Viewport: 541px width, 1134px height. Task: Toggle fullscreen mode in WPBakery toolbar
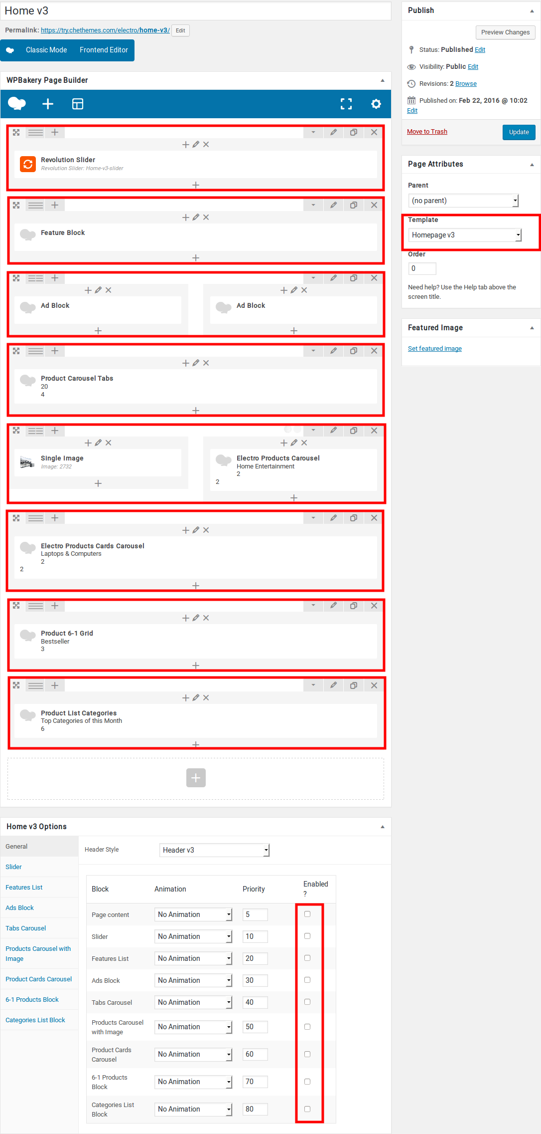point(346,104)
